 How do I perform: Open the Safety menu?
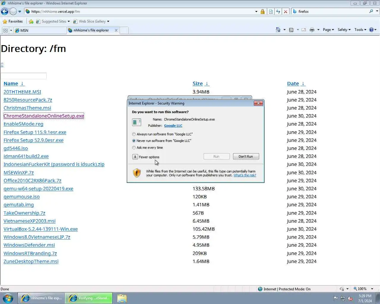coord(344,30)
